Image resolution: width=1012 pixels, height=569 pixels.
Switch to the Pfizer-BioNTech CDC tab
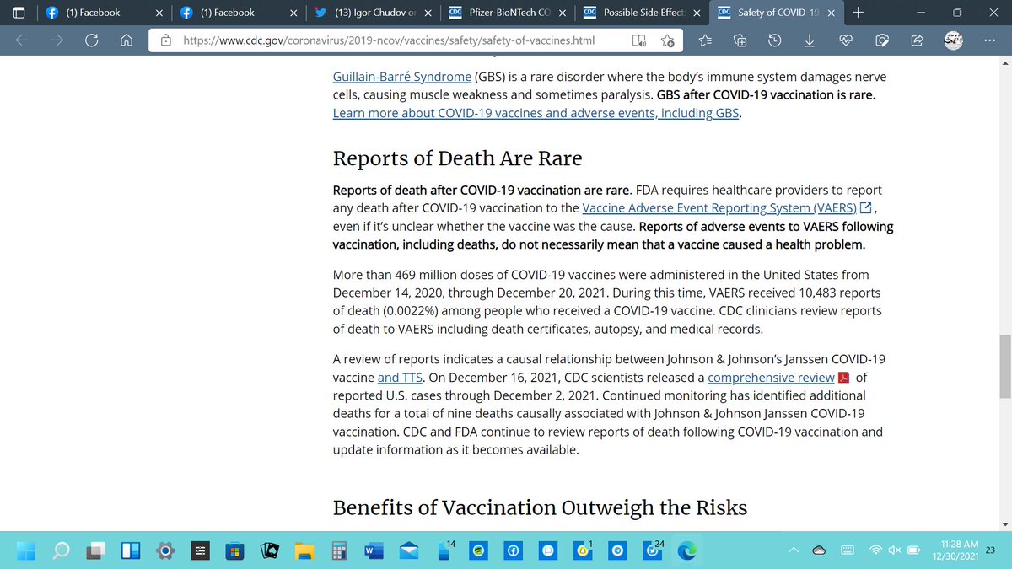(506, 13)
